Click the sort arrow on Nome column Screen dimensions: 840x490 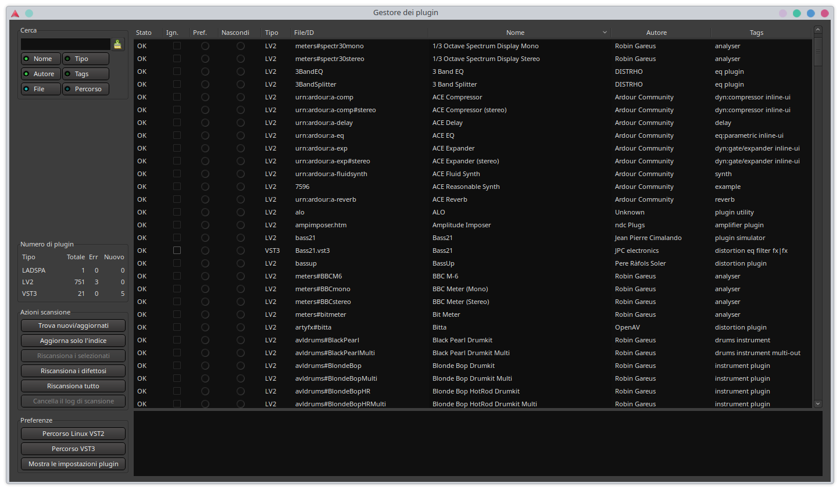[x=605, y=33]
